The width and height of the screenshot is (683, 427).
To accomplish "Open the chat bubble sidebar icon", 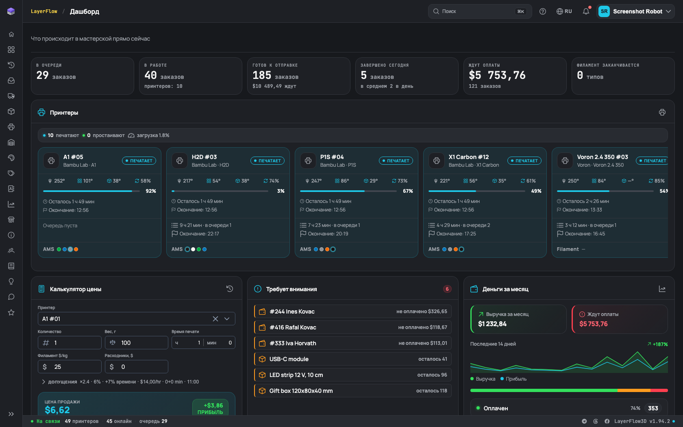I will click(x=11, y=297).
